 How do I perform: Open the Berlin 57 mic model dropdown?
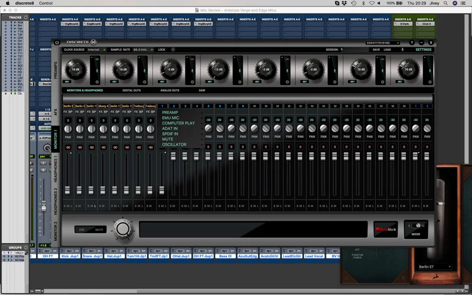pos(435,267)
